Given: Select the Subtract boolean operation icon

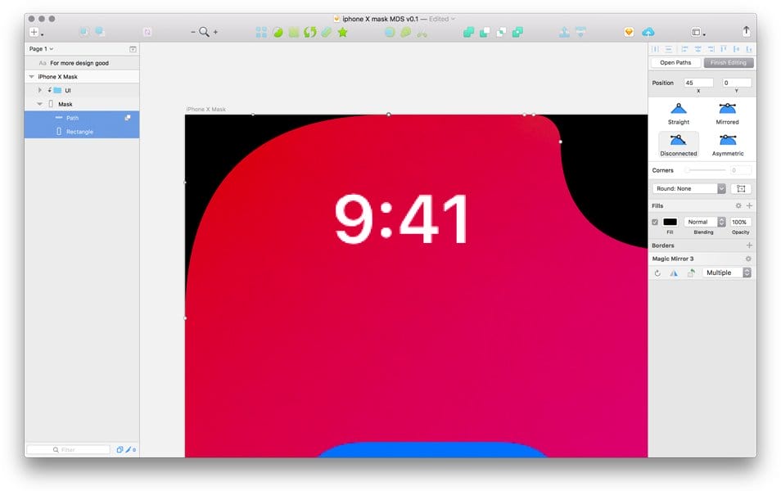Looking at the screenshot, I should click(485, 31).
